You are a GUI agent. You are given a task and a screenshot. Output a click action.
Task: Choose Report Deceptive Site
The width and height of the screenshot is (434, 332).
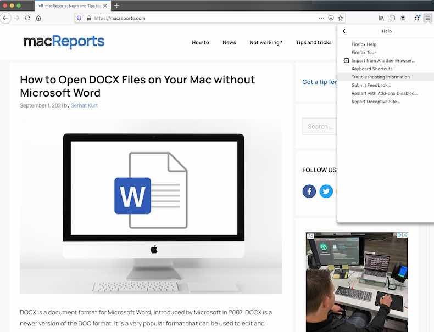tap(376, 102)
